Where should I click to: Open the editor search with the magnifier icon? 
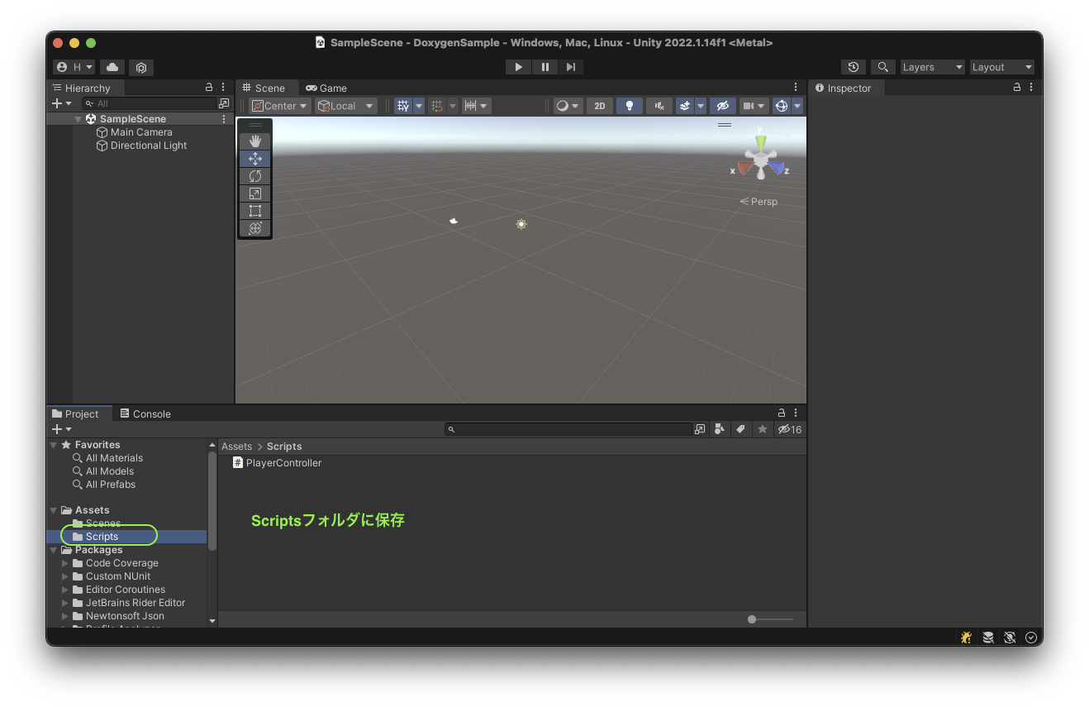[x=882, y=67]
